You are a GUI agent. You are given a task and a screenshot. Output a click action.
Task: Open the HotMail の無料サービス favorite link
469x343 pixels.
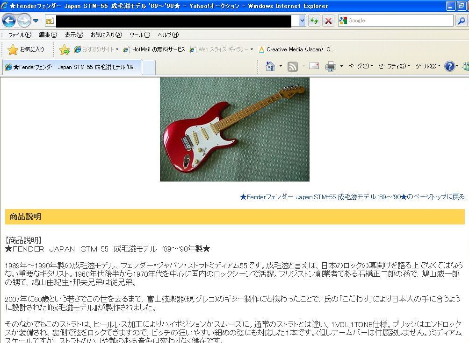tap(155, 49)
